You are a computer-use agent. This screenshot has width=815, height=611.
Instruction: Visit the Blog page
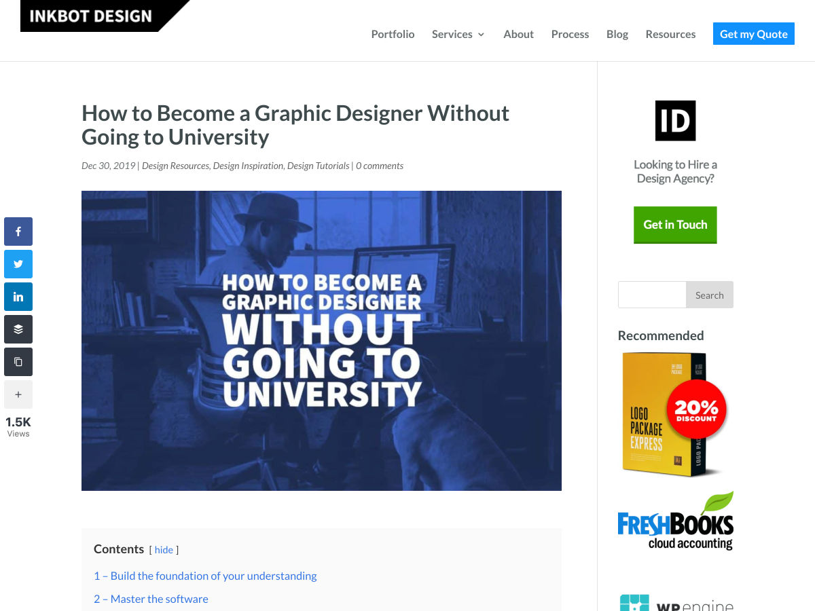pos(617,34)
